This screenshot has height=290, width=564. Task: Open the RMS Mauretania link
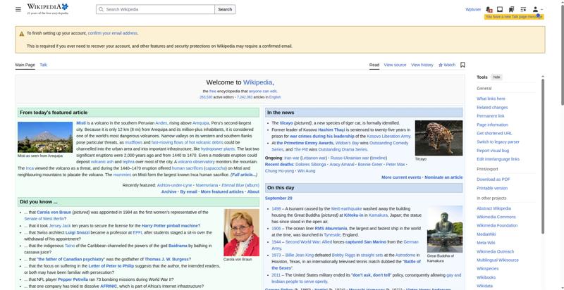coord(331,228)
